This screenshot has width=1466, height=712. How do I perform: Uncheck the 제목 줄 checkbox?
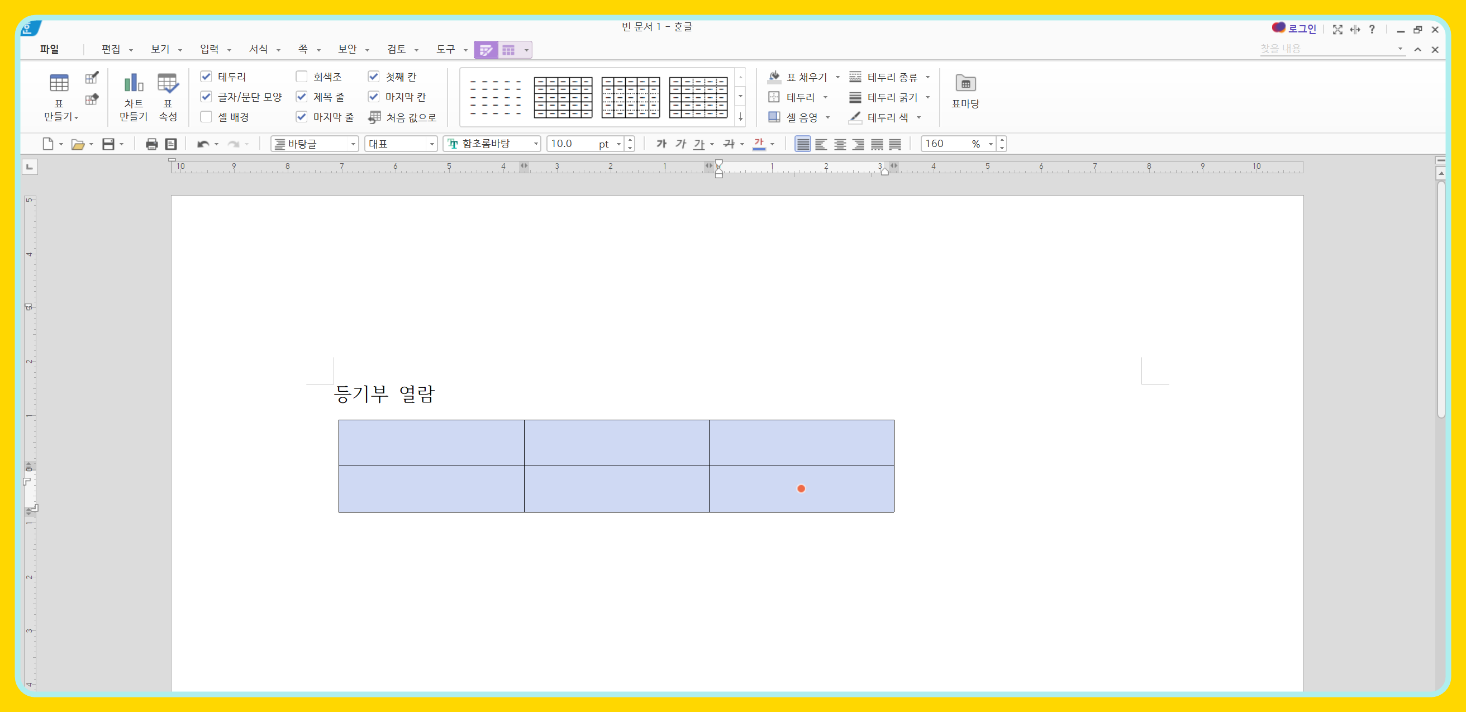tap(302, 97)
